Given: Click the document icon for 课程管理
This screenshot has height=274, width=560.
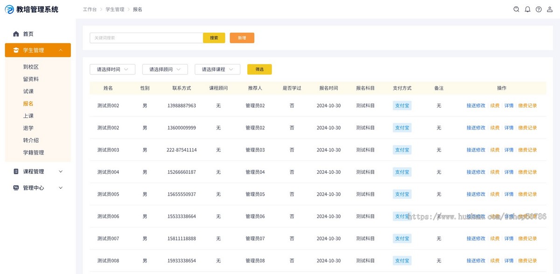Looking at the screenshot, I should (16, 171).
